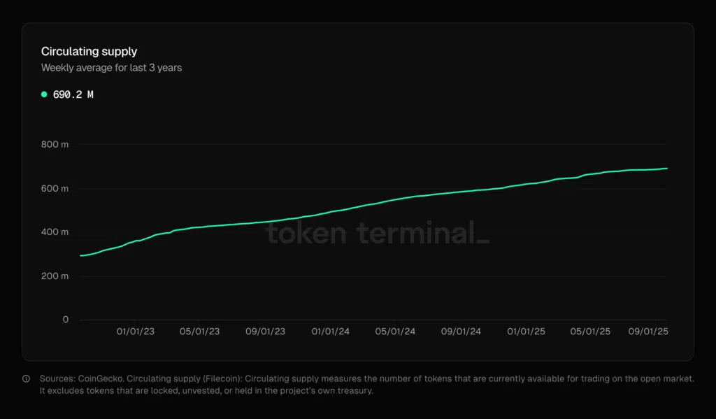Click the token terminal watermark logo

(x=378, y=234)
